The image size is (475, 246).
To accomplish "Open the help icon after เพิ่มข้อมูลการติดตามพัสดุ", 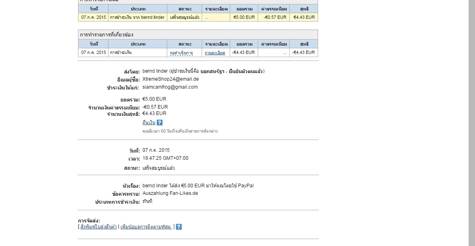I will (179, 227).
